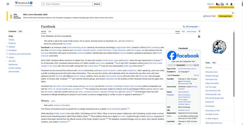Image resolution: width=243 pixels, height=125 pixels.
Task: Open the watchlist icon
Action: coord(227,4)
